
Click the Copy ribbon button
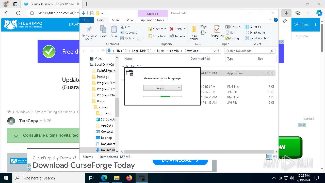coord(103,32)
